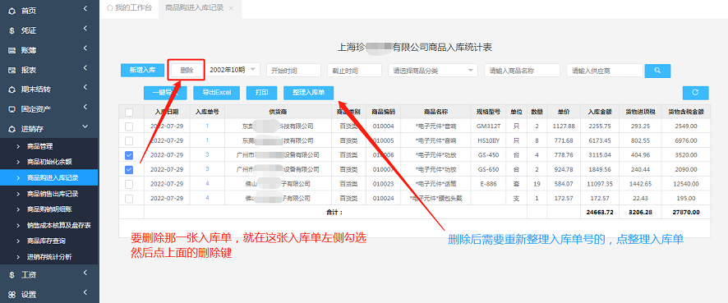Click the 导出Excel button
The image size is (728, 303).
(217, 93)
